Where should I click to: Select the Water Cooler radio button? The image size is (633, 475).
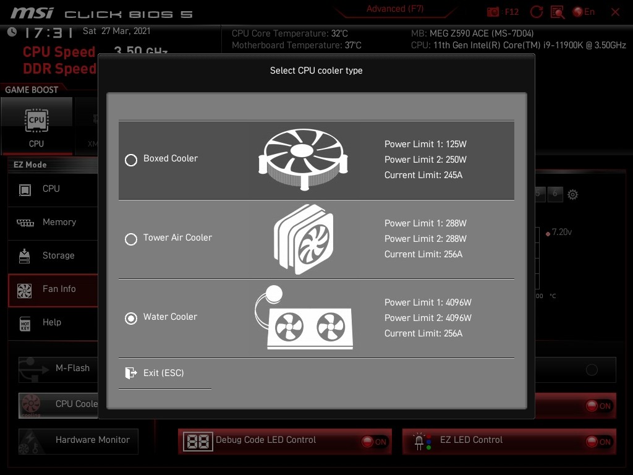tap(131, 319)
